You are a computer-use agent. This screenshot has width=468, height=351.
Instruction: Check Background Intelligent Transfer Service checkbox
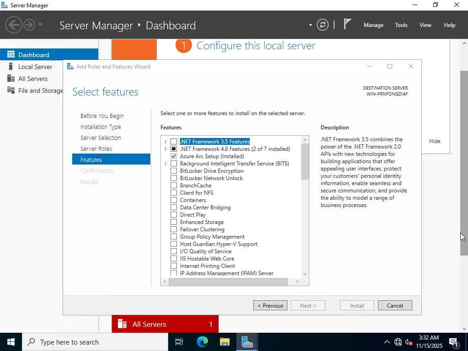tap(174, 163)
